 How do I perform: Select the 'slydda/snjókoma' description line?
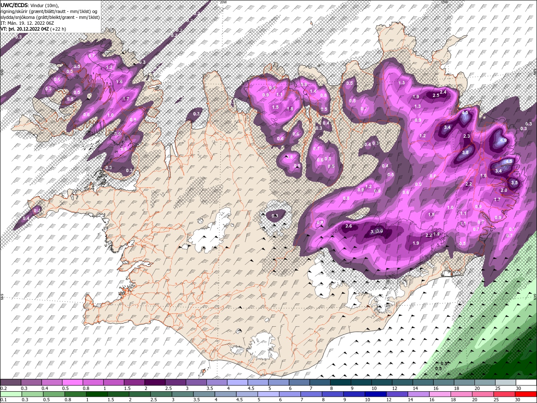[x=50, y=17]
